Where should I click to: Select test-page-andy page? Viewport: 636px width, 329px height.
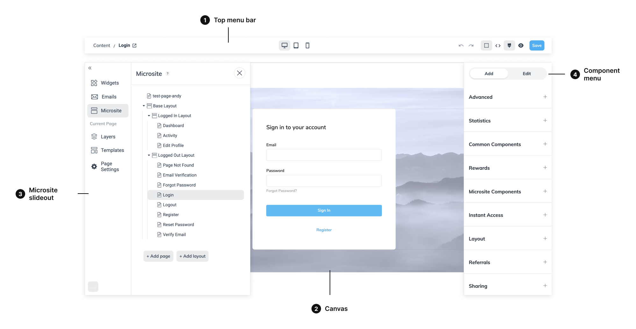point(164,96)
